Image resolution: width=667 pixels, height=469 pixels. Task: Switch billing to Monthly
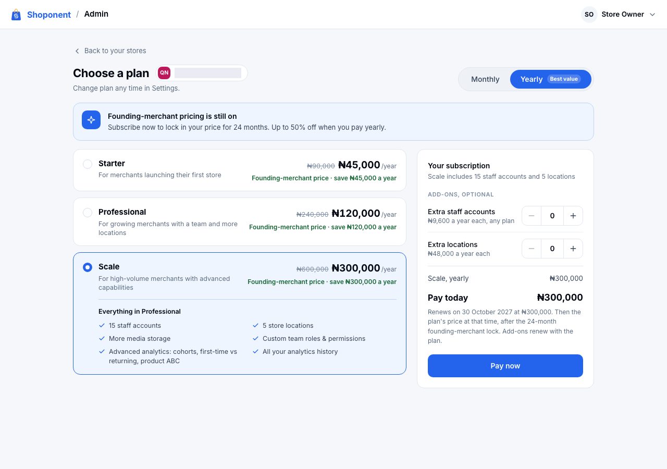485,79
